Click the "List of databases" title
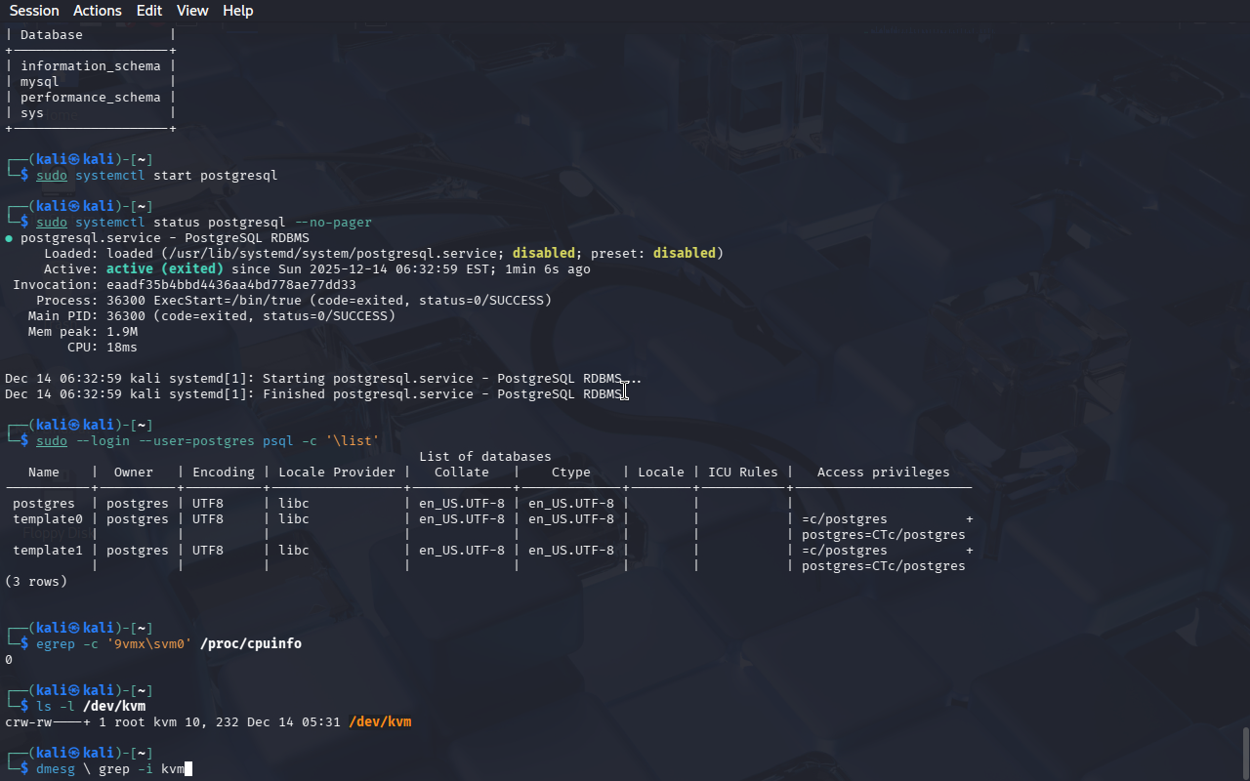 [x=485, y=457]
